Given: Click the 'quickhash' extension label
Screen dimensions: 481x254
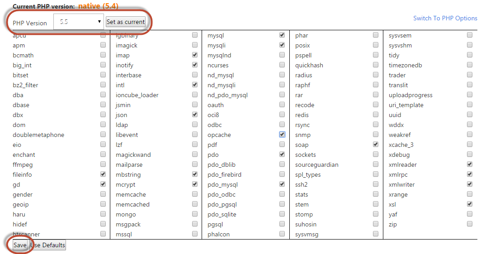Looking at the screenshot, I should pos(309,66).
